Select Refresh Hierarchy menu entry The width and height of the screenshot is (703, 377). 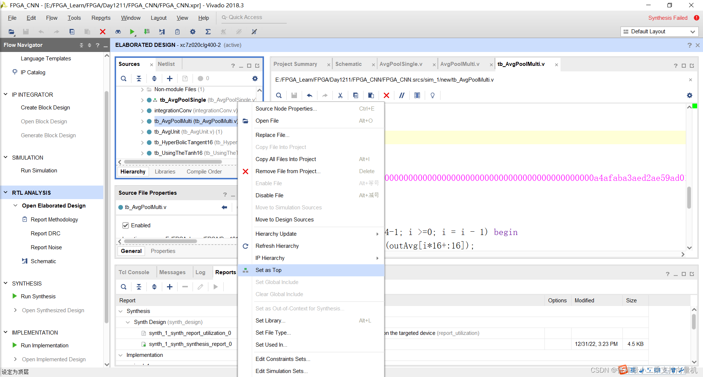pyautogui.click(x=311, y=246)
